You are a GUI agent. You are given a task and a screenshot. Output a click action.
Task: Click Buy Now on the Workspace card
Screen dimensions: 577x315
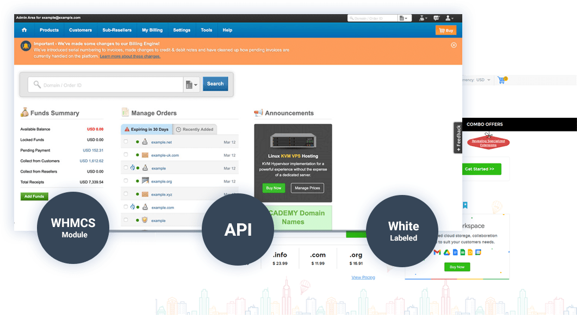pyautogui.click(x=457, y=267)
